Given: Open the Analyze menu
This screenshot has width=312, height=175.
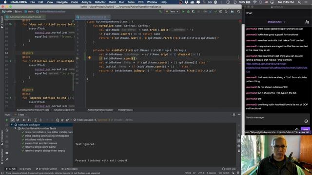Looking at the screenshot, I should [86, 2].
